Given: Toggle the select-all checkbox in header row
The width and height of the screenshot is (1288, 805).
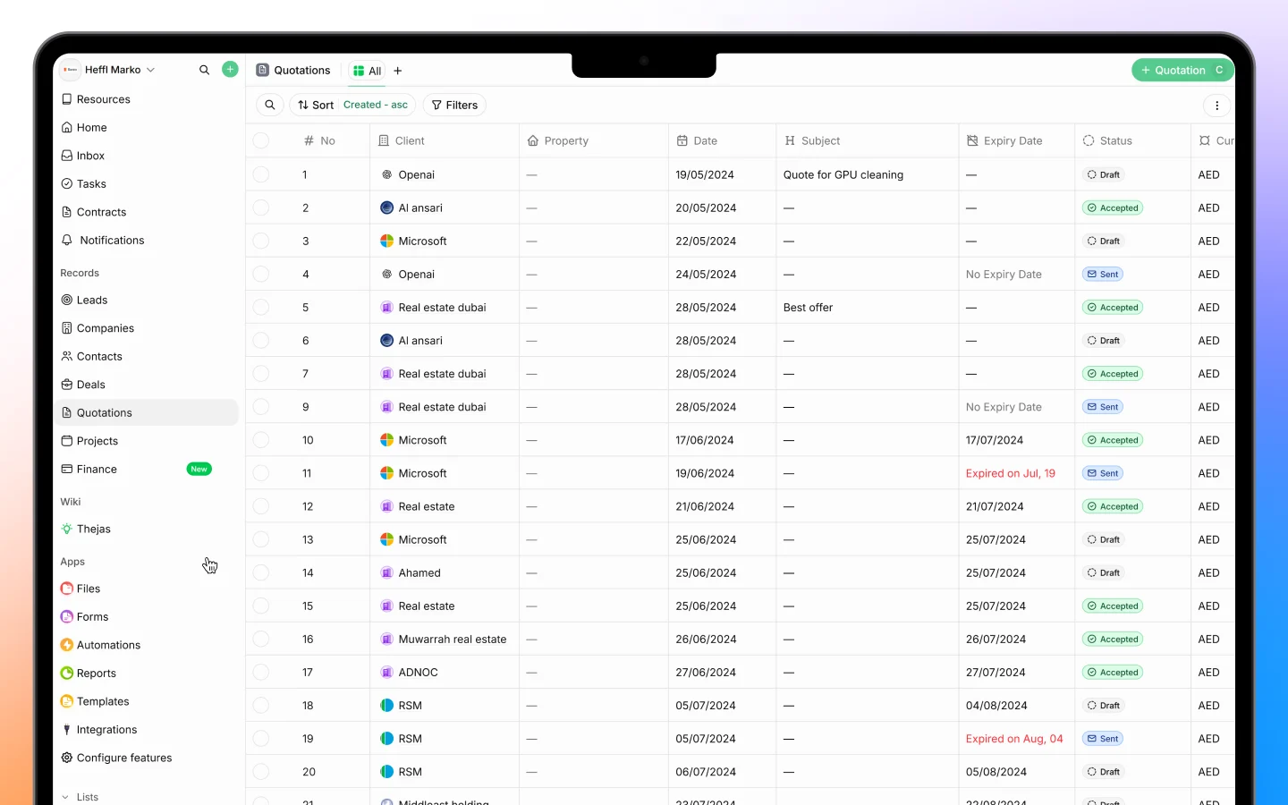Looking at the screenshot, I should [x=261, y=140].
